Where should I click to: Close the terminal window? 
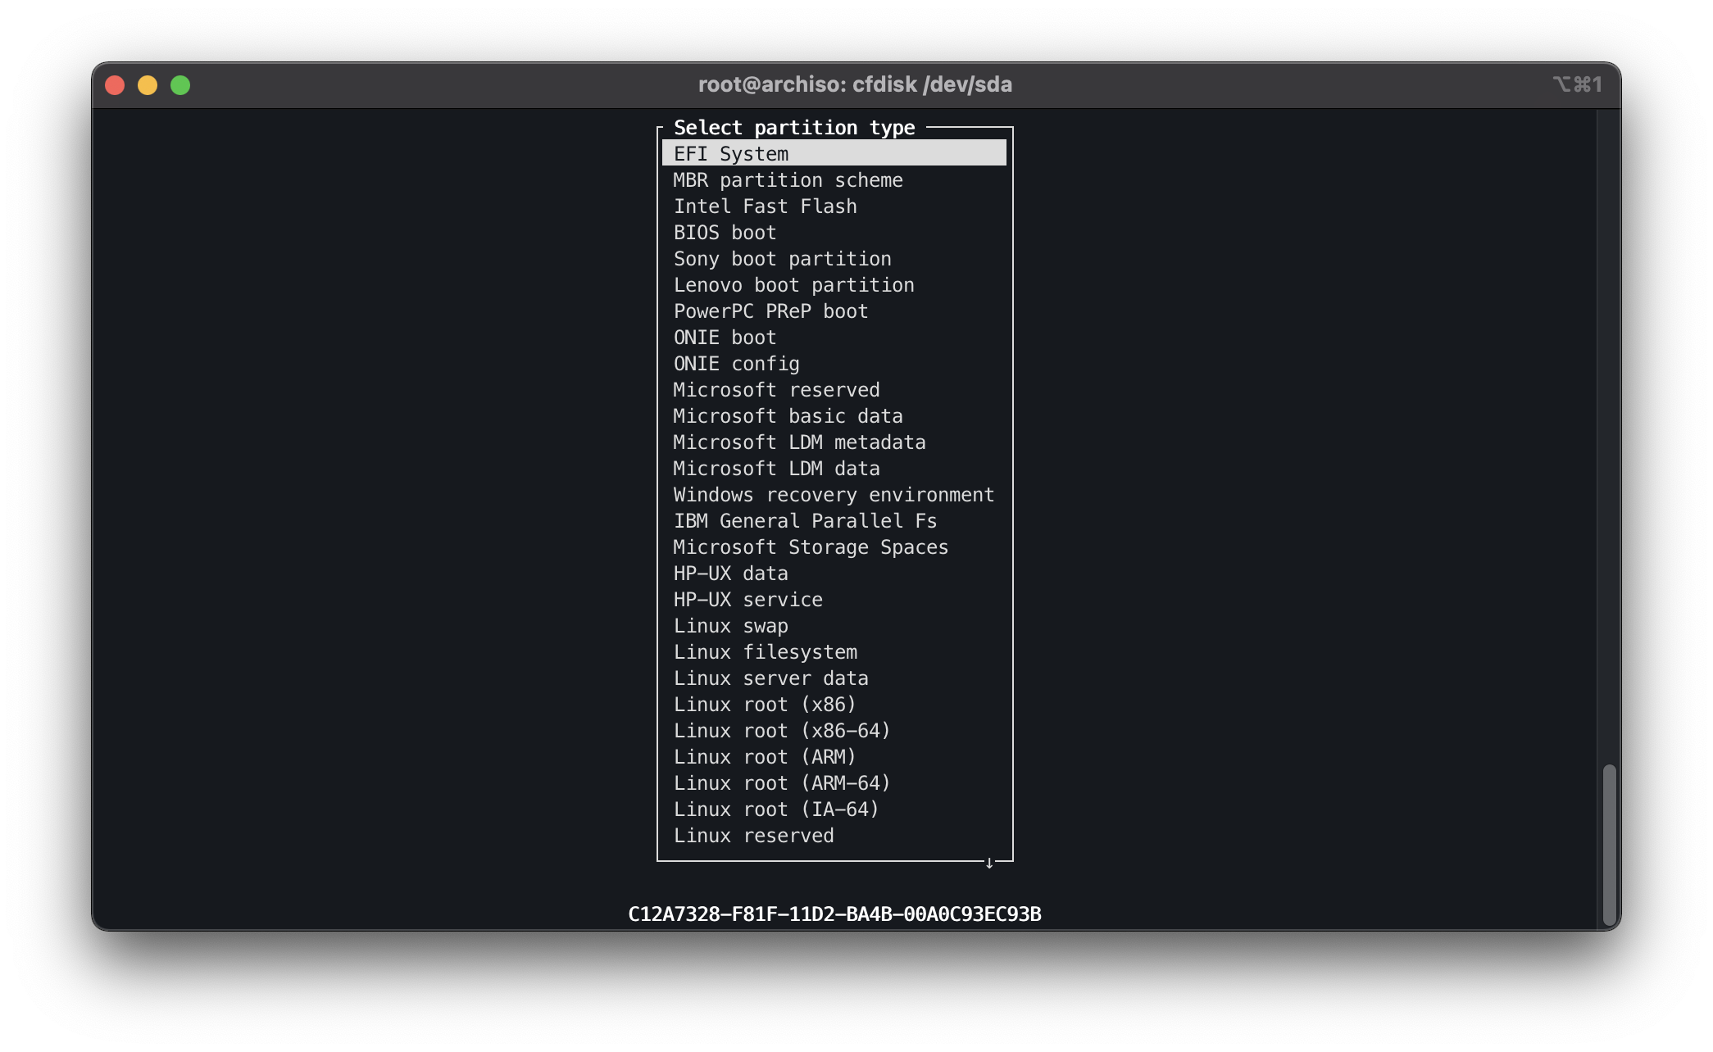click(x=115, y=85)
